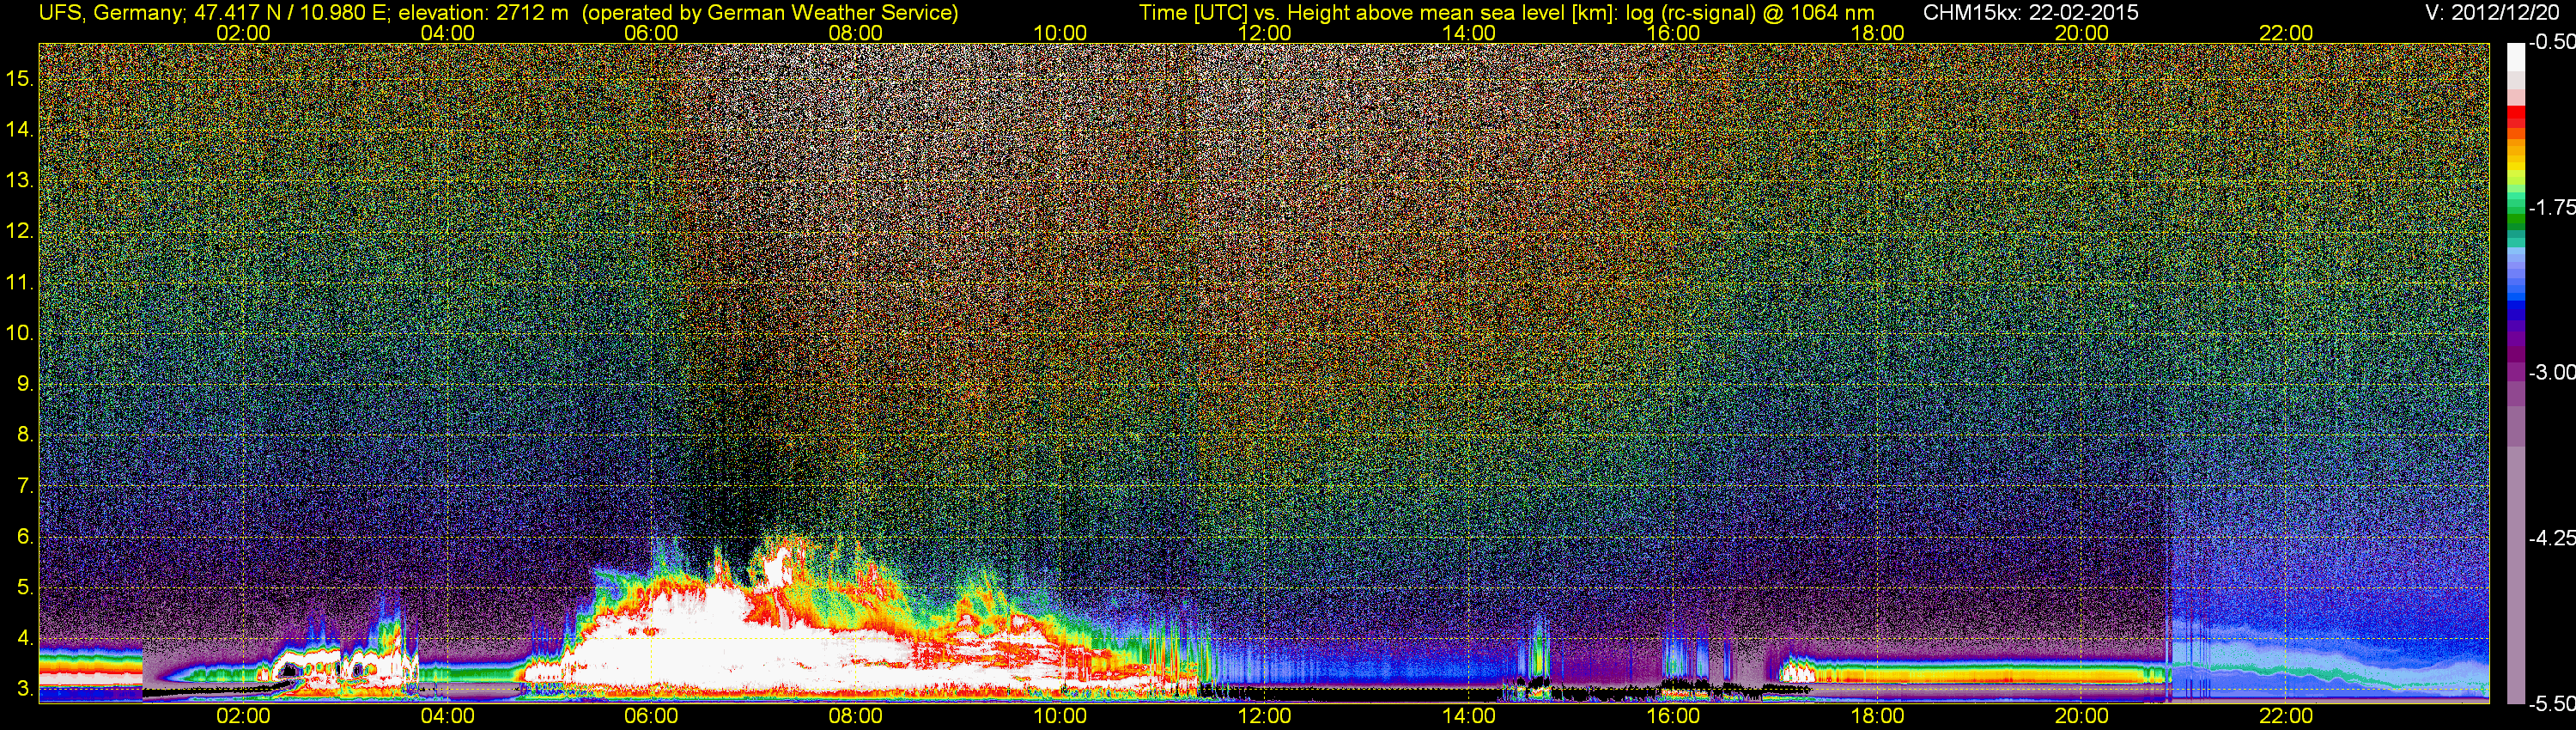Click the 06:00 label on the top time axis
The height and width of the screenshot is (730, 2576).
click(x=651, y=33)
